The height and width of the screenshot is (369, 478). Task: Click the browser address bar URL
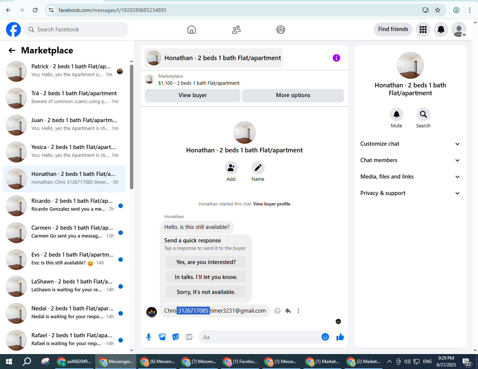point(112,10)
